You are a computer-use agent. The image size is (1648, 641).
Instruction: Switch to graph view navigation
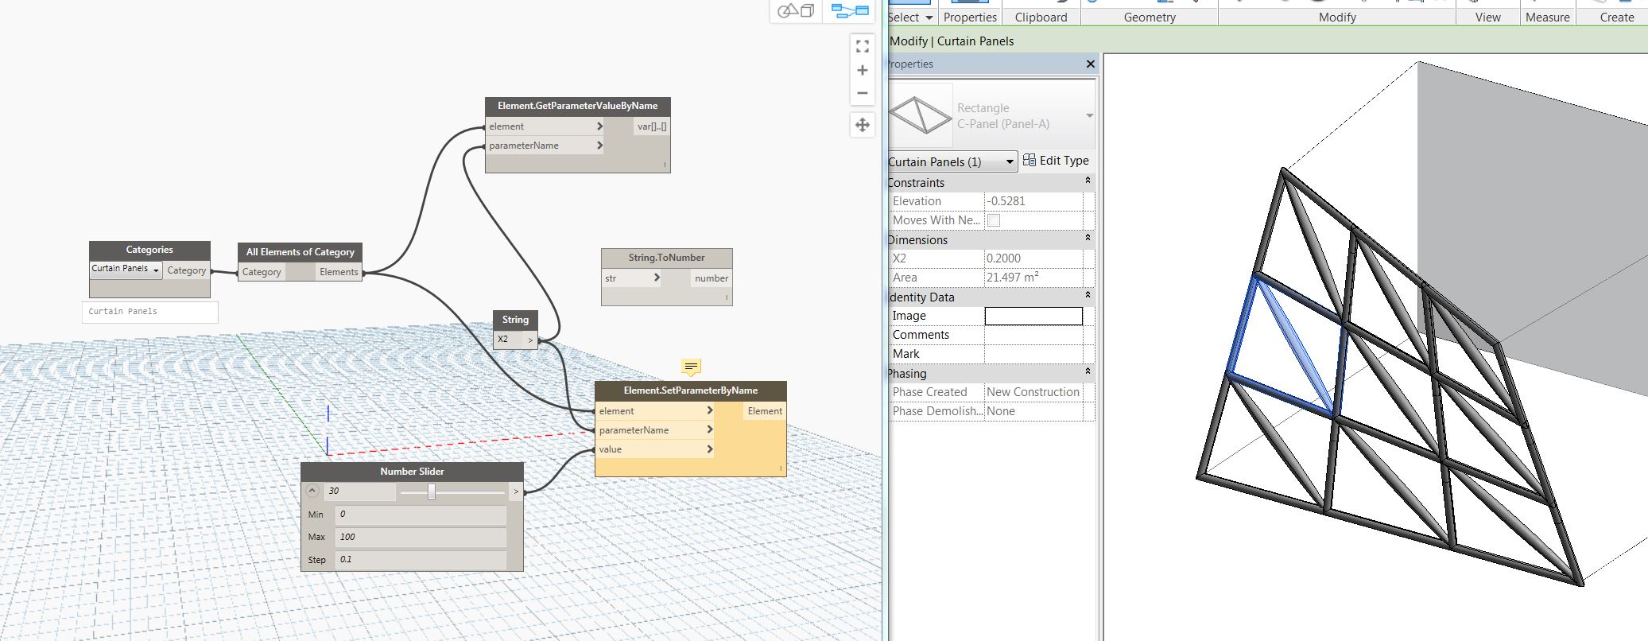(849, 10)
